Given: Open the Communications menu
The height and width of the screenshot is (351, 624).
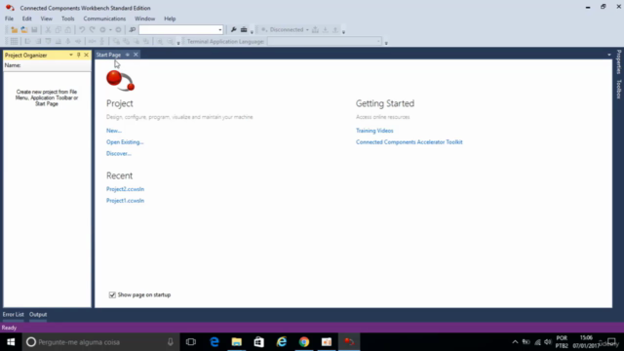Looking at the screenshot, I should (x=104, y=19).
